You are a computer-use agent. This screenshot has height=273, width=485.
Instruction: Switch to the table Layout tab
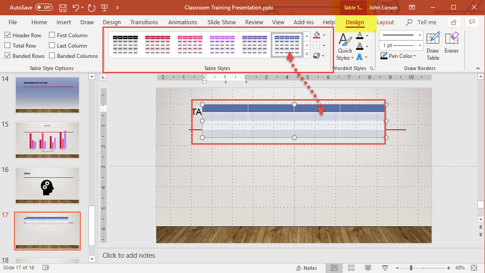[x=385, y=22]
